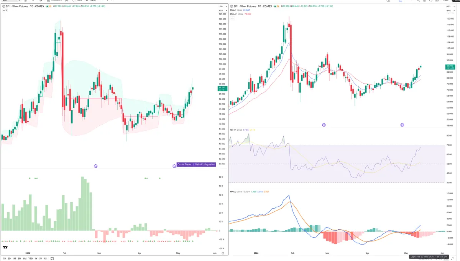Select the 6M time range
Image resolution: width=460 pixels, height=261 pixels.
click(25, 259)
